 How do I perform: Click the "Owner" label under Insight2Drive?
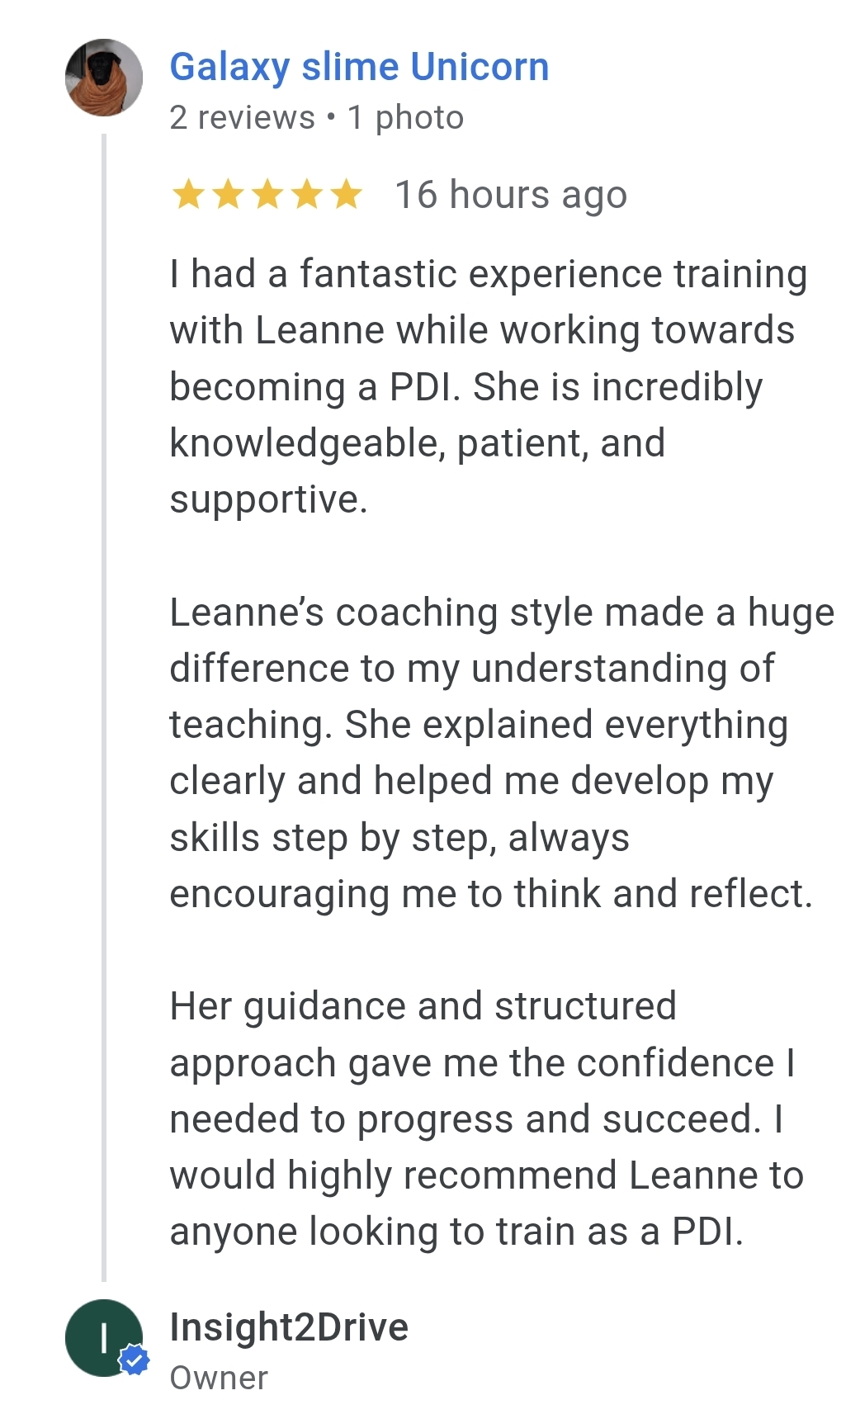point(219,1379)
